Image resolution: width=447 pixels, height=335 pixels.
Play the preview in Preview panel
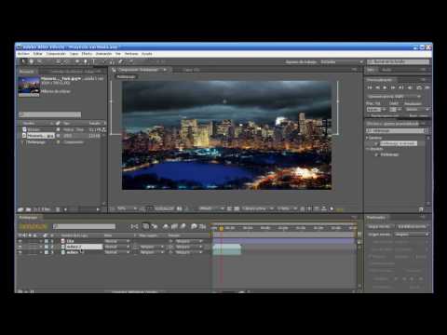386,87
